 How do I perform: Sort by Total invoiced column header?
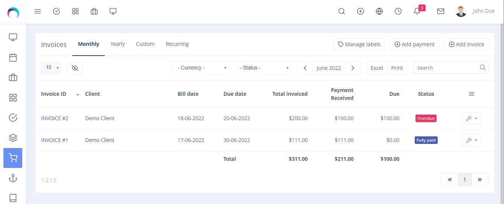click(x=290, y=94)
